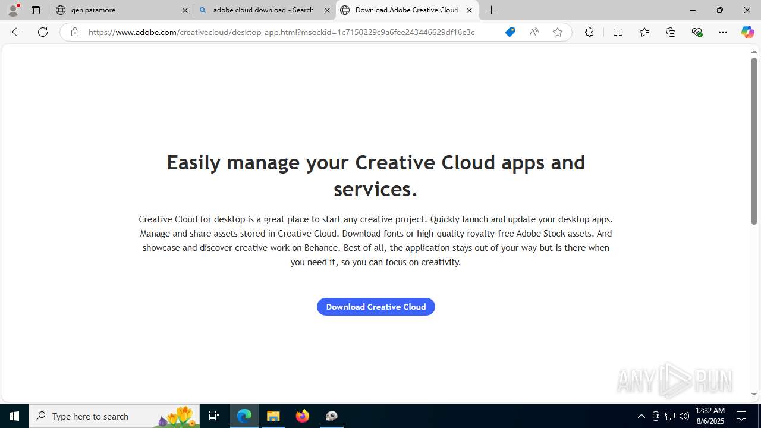Refresh the current page
Screen dimensions: 761x428
coord(43,32)
